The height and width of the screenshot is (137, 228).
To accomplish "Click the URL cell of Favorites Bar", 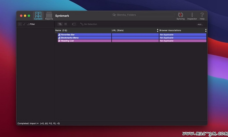I will [x=135, y=35].
